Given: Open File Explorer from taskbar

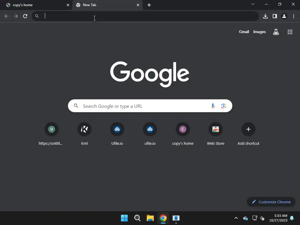Looking at the screenshot, I should pos(150,218).
